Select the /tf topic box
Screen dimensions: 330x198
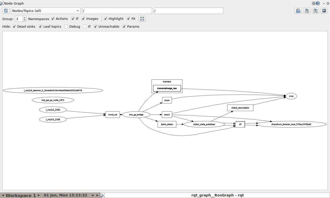pyautogui.click(x=240, y=124)
